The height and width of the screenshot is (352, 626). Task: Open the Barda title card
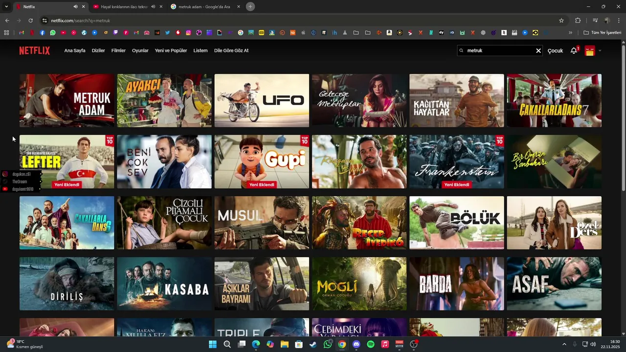point(457,284)
